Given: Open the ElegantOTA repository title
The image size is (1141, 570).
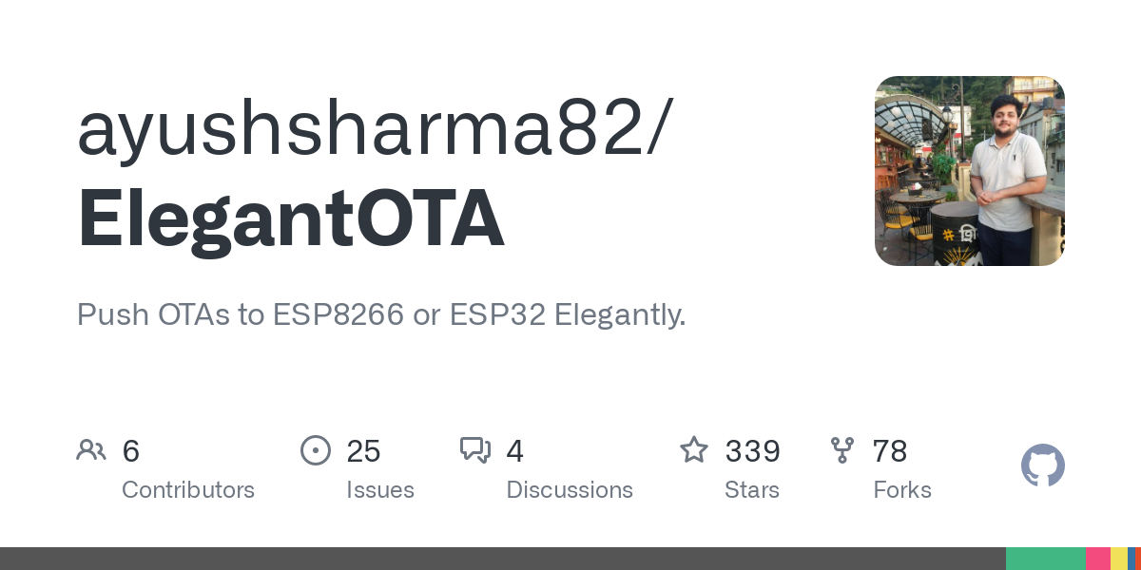Looking at the screenshot, I should [x=291, y=219].
